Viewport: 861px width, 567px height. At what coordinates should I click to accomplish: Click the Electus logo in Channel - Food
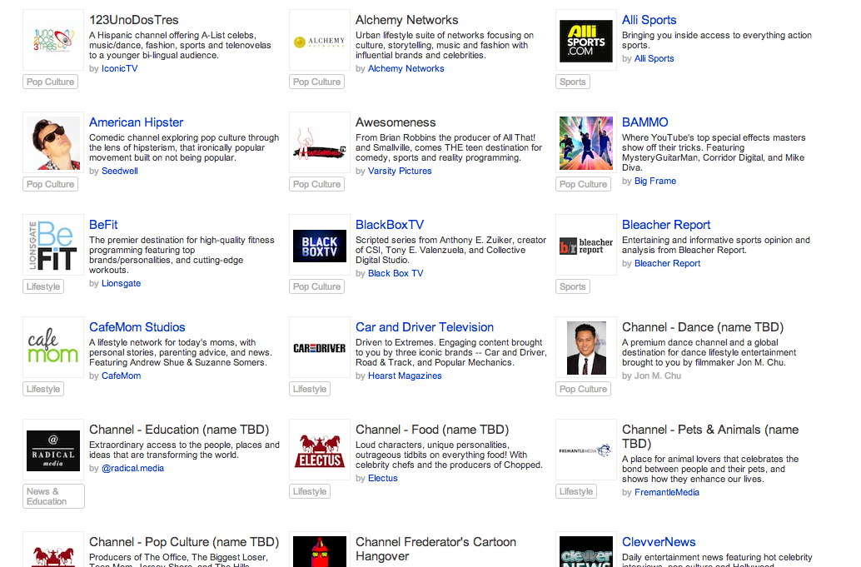(x=320, y=450)
